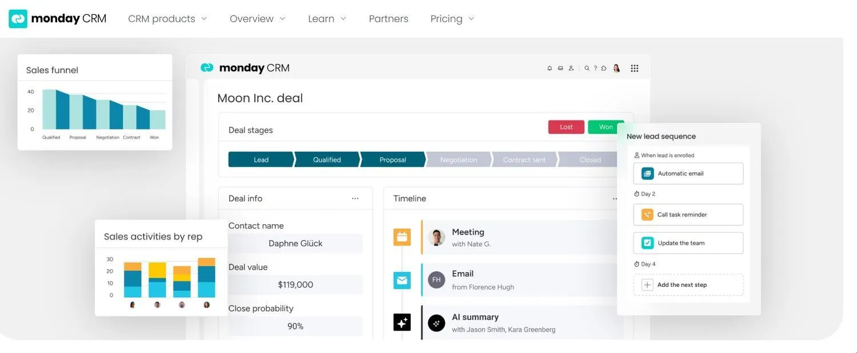
Task: Expand the Overview dropdown
Action: pos(257,19)
